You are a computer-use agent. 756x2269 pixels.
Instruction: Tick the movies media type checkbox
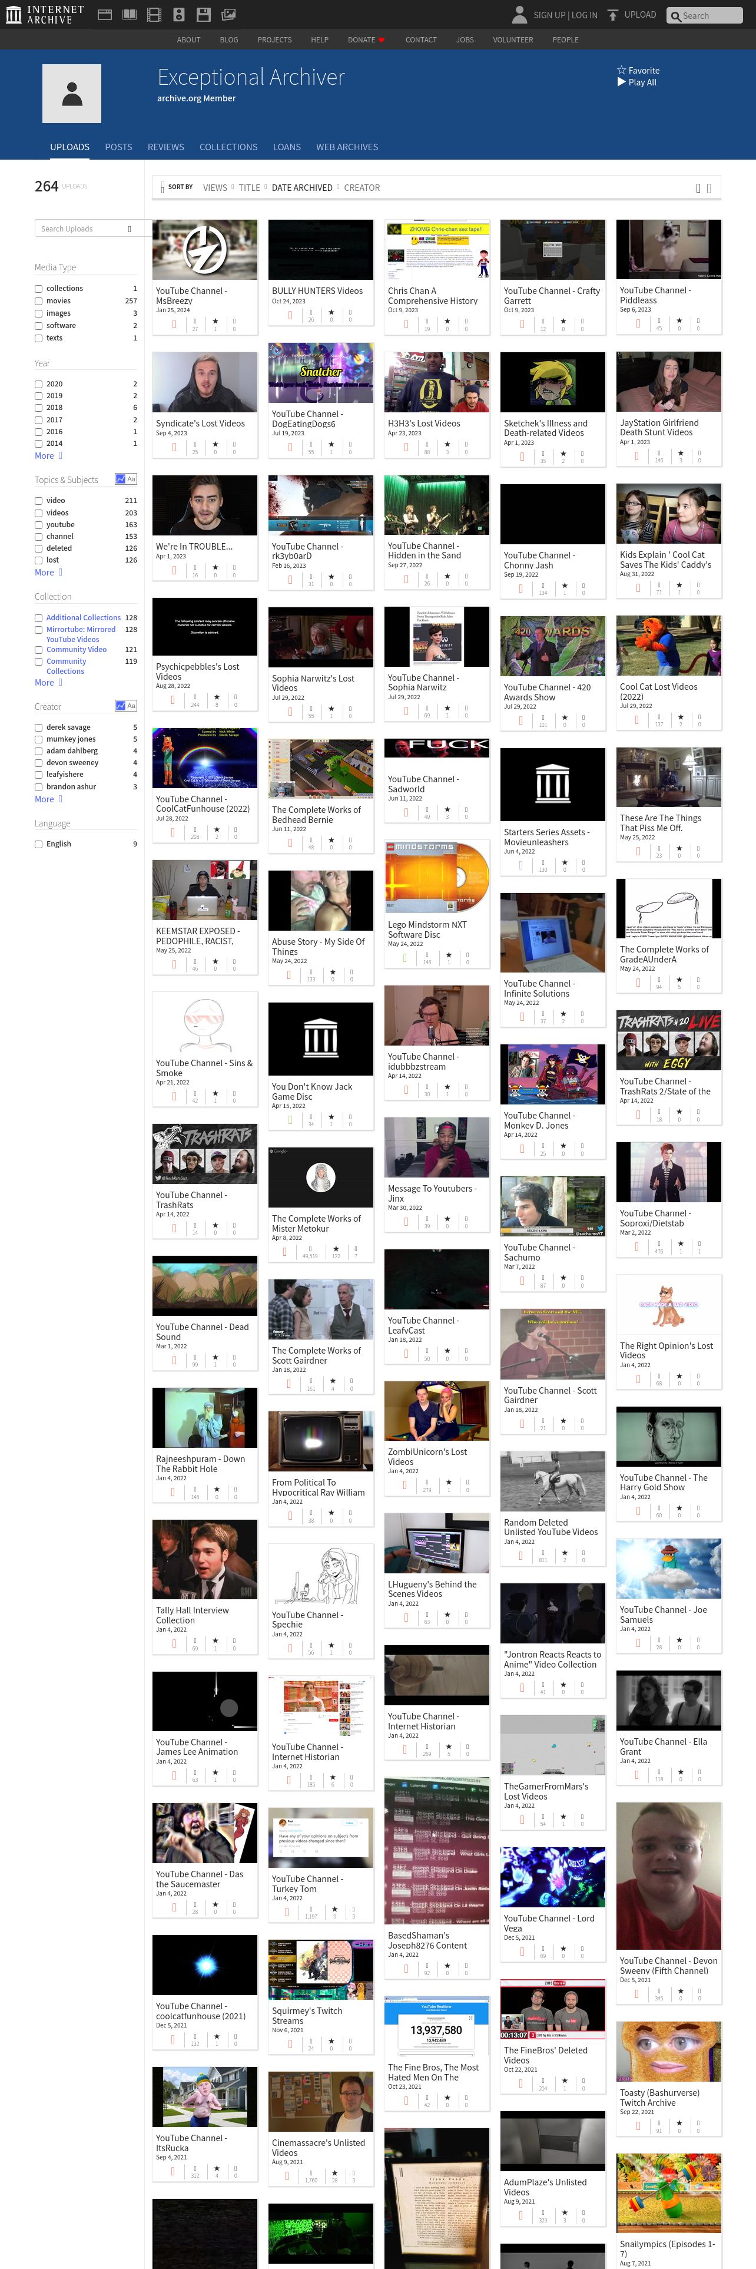tap(39, 301)
